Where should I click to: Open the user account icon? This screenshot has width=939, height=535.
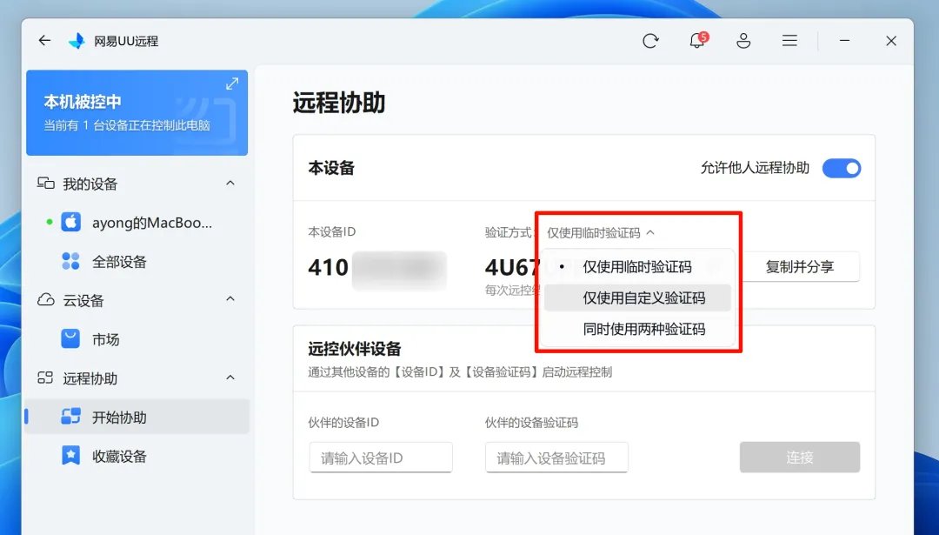pyautogui.click(x=743, y=41)
